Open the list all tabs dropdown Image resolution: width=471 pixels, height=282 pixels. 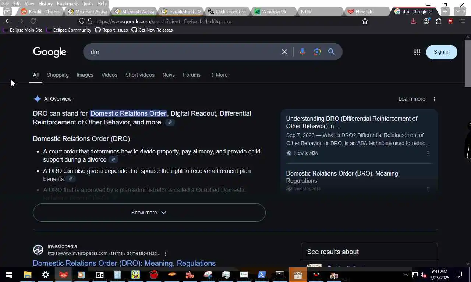point(460,11)
